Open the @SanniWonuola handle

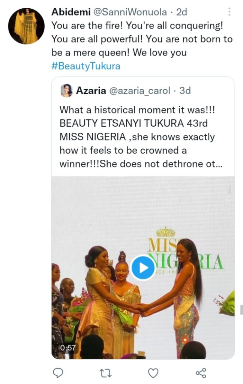click(129, 12)
